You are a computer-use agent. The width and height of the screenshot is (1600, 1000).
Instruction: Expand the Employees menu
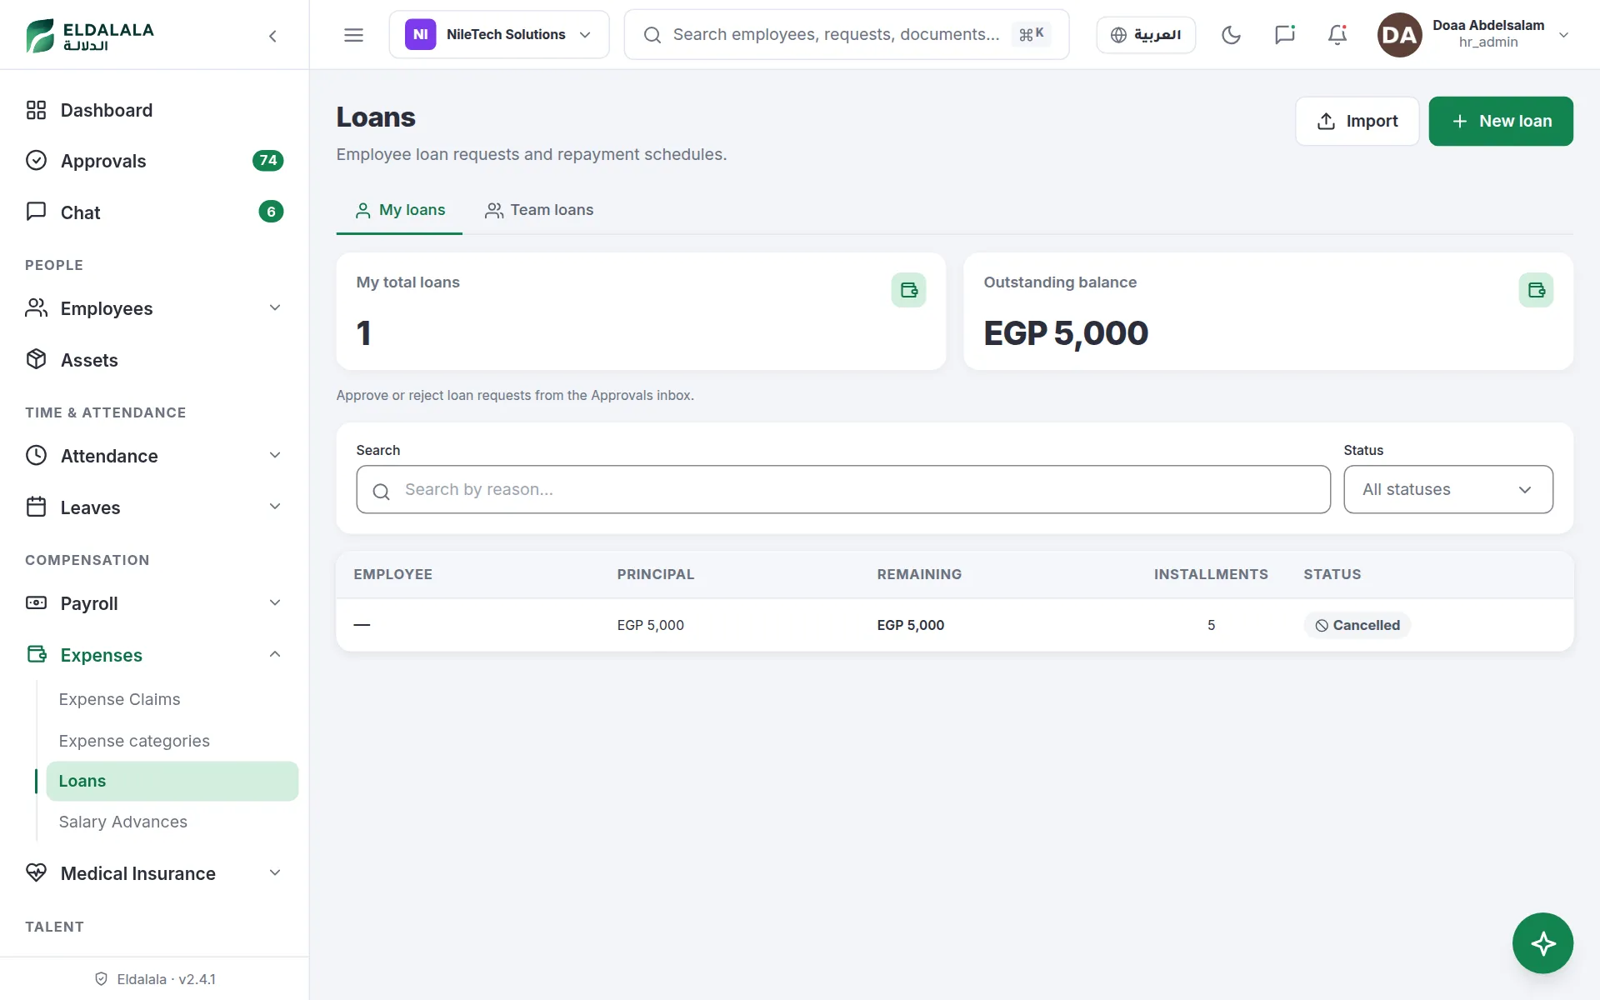pos(154,308)
